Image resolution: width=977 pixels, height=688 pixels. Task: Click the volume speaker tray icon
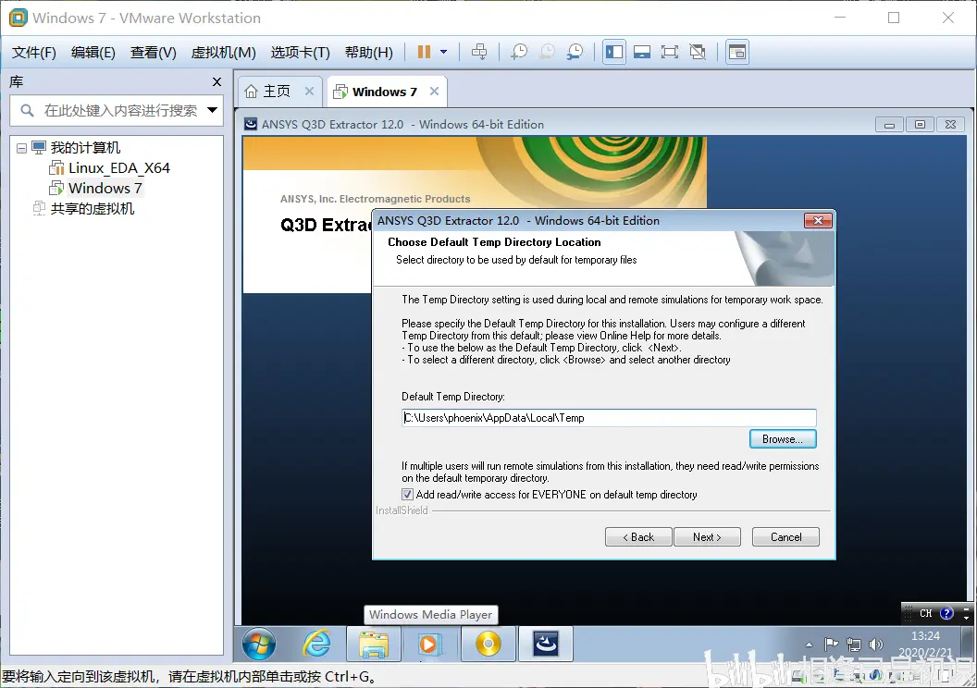(876, 644)
